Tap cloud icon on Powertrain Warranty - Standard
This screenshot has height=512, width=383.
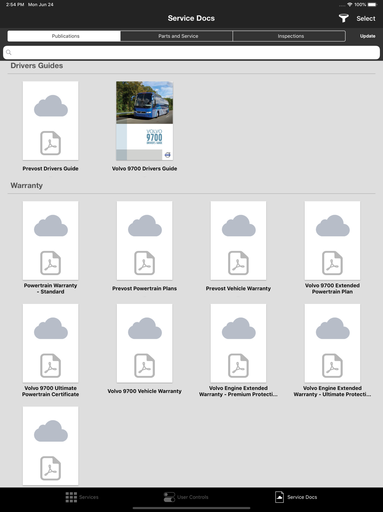51,226
